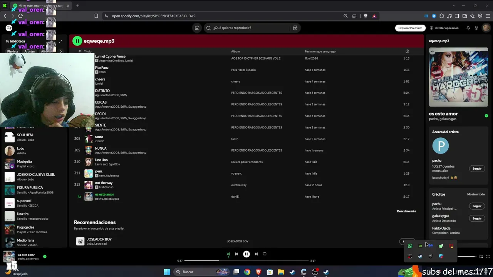
Task: Switch to the es este amor browser tab
Action: (x=42, y=6)
